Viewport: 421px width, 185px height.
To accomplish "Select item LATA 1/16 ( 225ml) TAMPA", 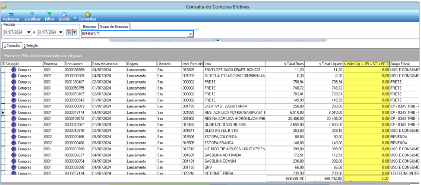I will click(234, 106).
